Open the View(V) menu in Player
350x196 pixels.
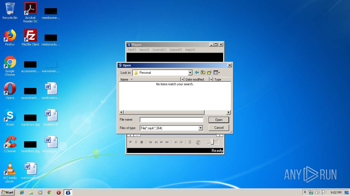pos(144,50)
